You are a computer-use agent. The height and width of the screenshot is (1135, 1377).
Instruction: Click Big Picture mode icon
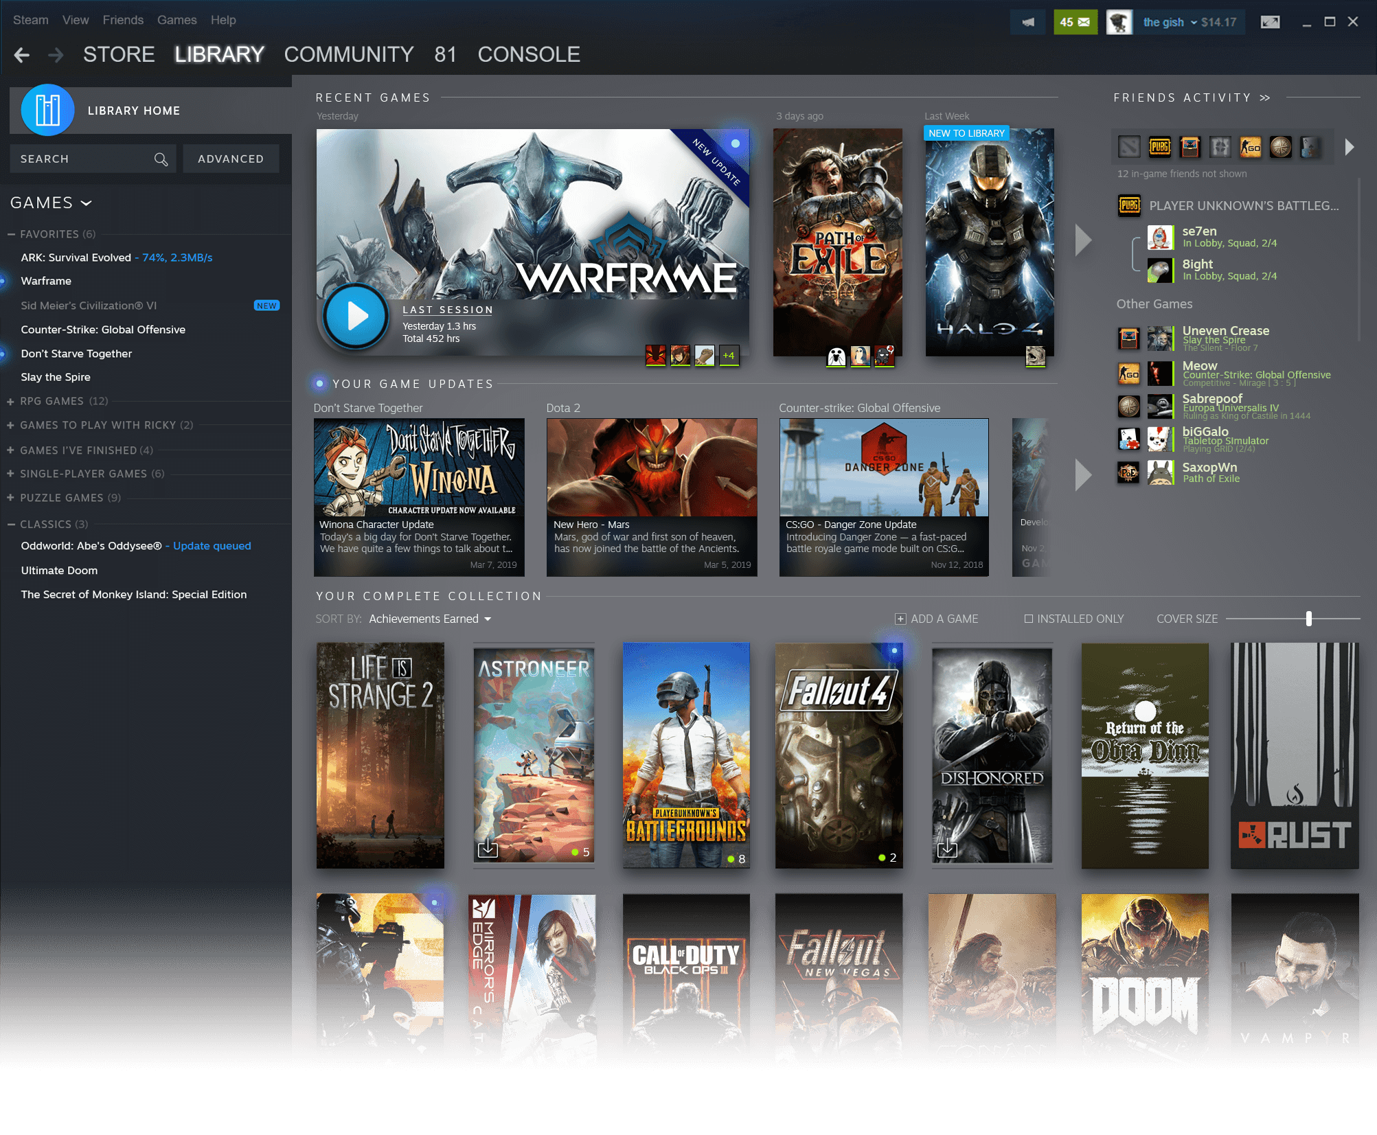coord(1270,22)
